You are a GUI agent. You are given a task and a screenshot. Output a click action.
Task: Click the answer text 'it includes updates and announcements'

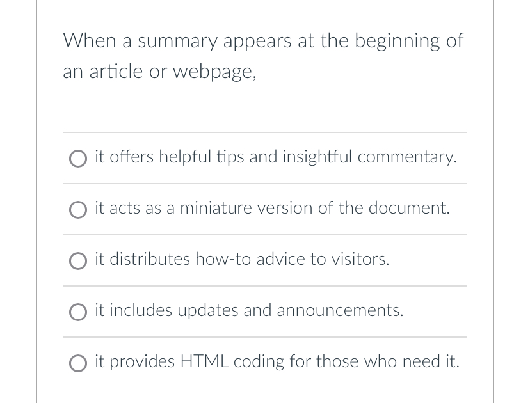tap(249, 310)
